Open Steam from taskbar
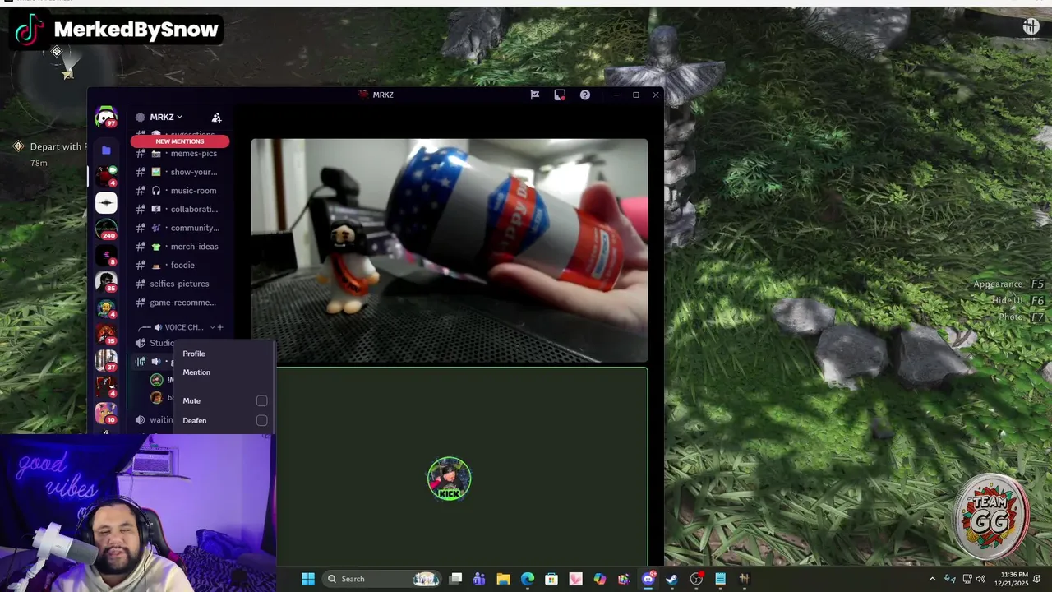 [671, 579]
